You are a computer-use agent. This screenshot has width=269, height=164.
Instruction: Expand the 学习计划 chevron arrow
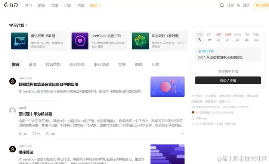click(27, 25)
